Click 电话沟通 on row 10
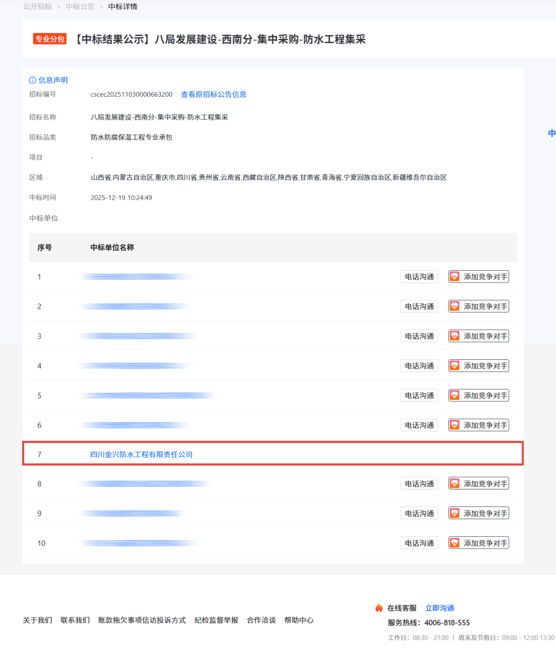556x650 pixels. point(419,542)
